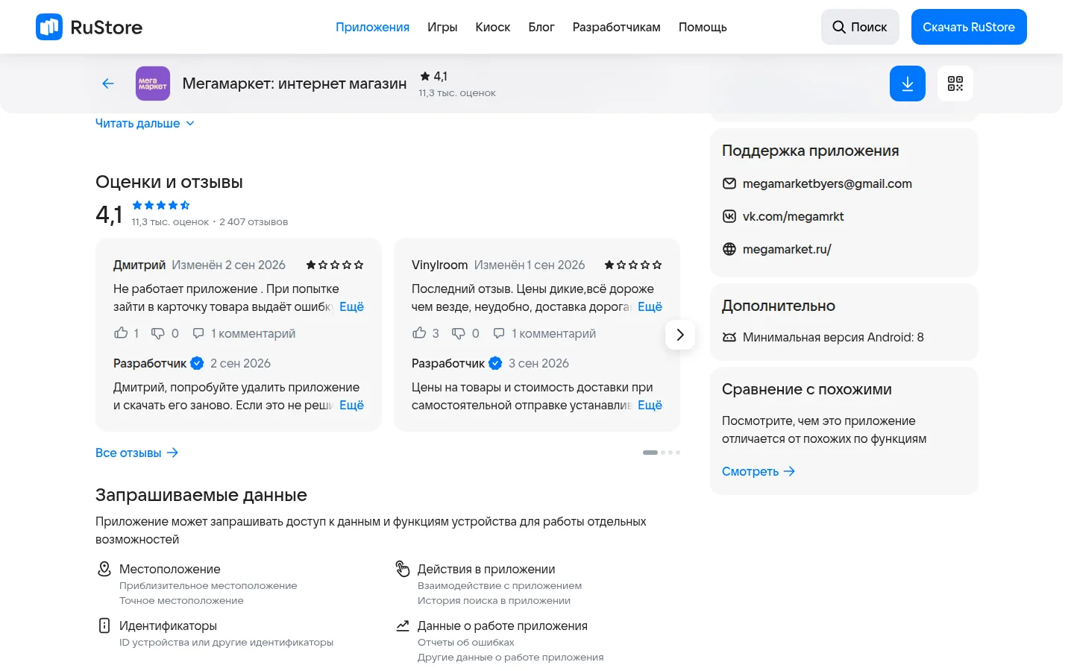The height and width of the screenshot is (671, 1074).
Task: Click the star rating next to 4,1
Action: (x=161, y=205)
